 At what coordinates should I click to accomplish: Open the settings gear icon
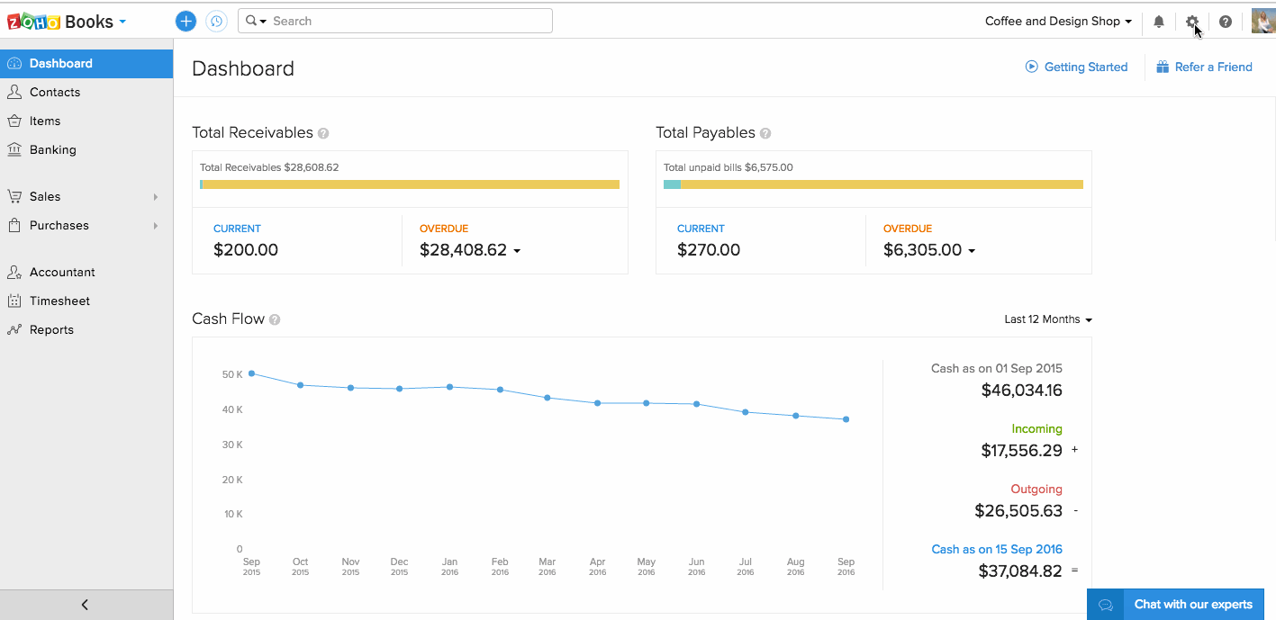point(1192,22)
